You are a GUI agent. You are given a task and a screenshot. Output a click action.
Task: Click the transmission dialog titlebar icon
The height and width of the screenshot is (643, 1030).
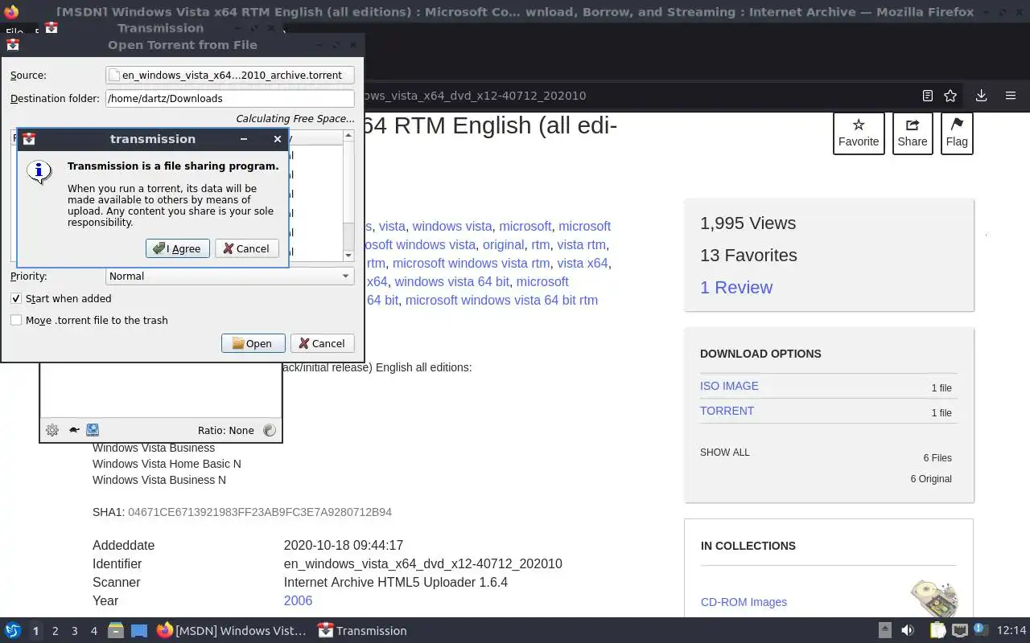click(x=29, y=139)
